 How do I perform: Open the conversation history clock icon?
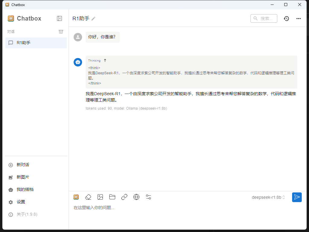point(286,18)
